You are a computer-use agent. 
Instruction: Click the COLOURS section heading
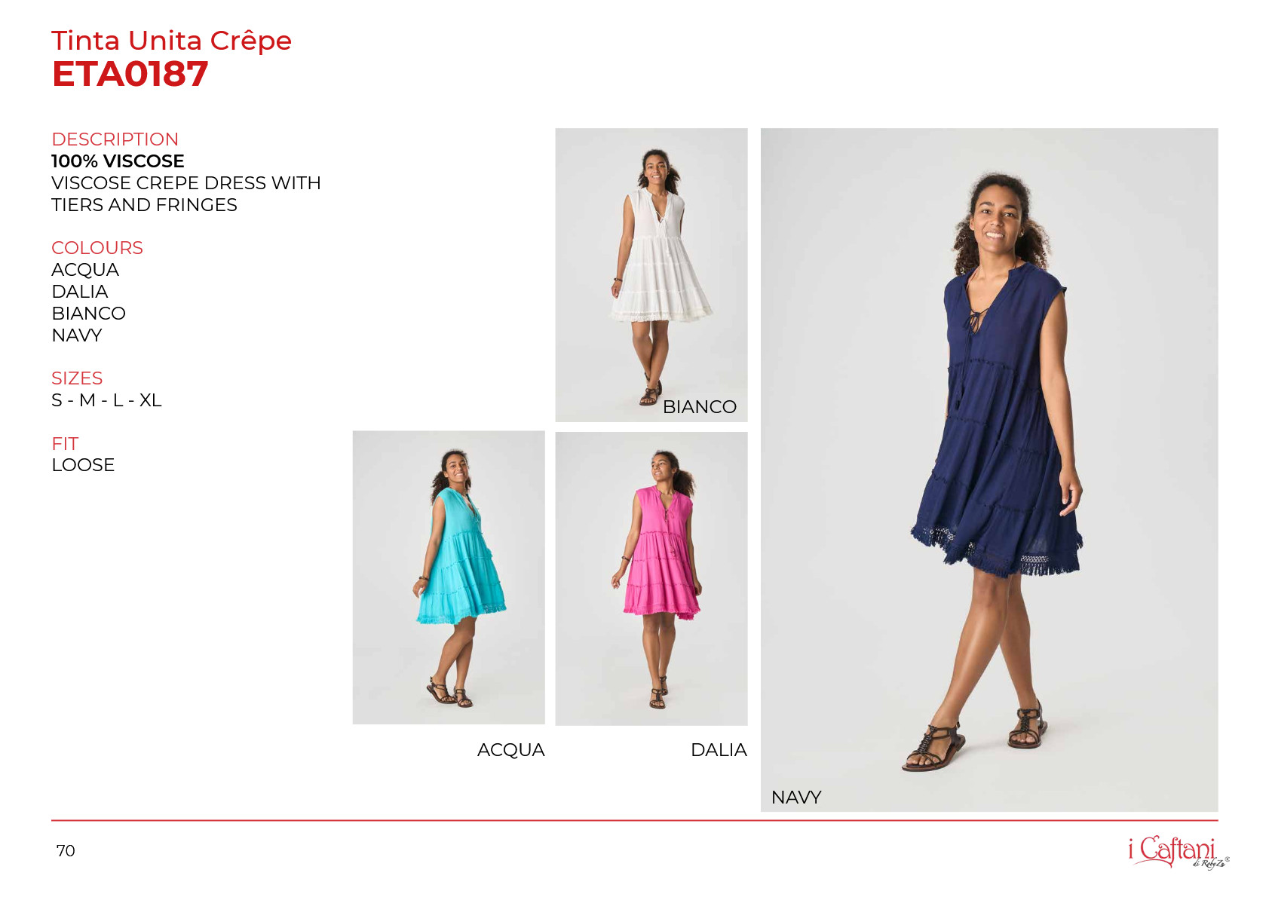pyautogui.click(x=97, y=248)
